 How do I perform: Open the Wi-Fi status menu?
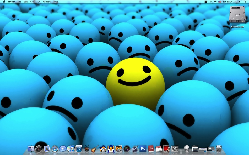215,2
